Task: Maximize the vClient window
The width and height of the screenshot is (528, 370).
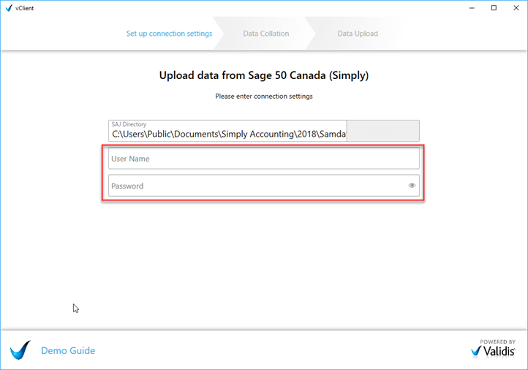Action: [x=494, y=8]
